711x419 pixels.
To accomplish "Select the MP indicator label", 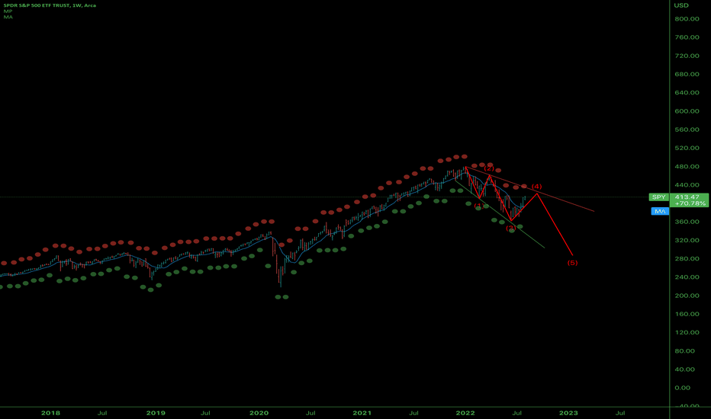I will click(x=8, y=11).
